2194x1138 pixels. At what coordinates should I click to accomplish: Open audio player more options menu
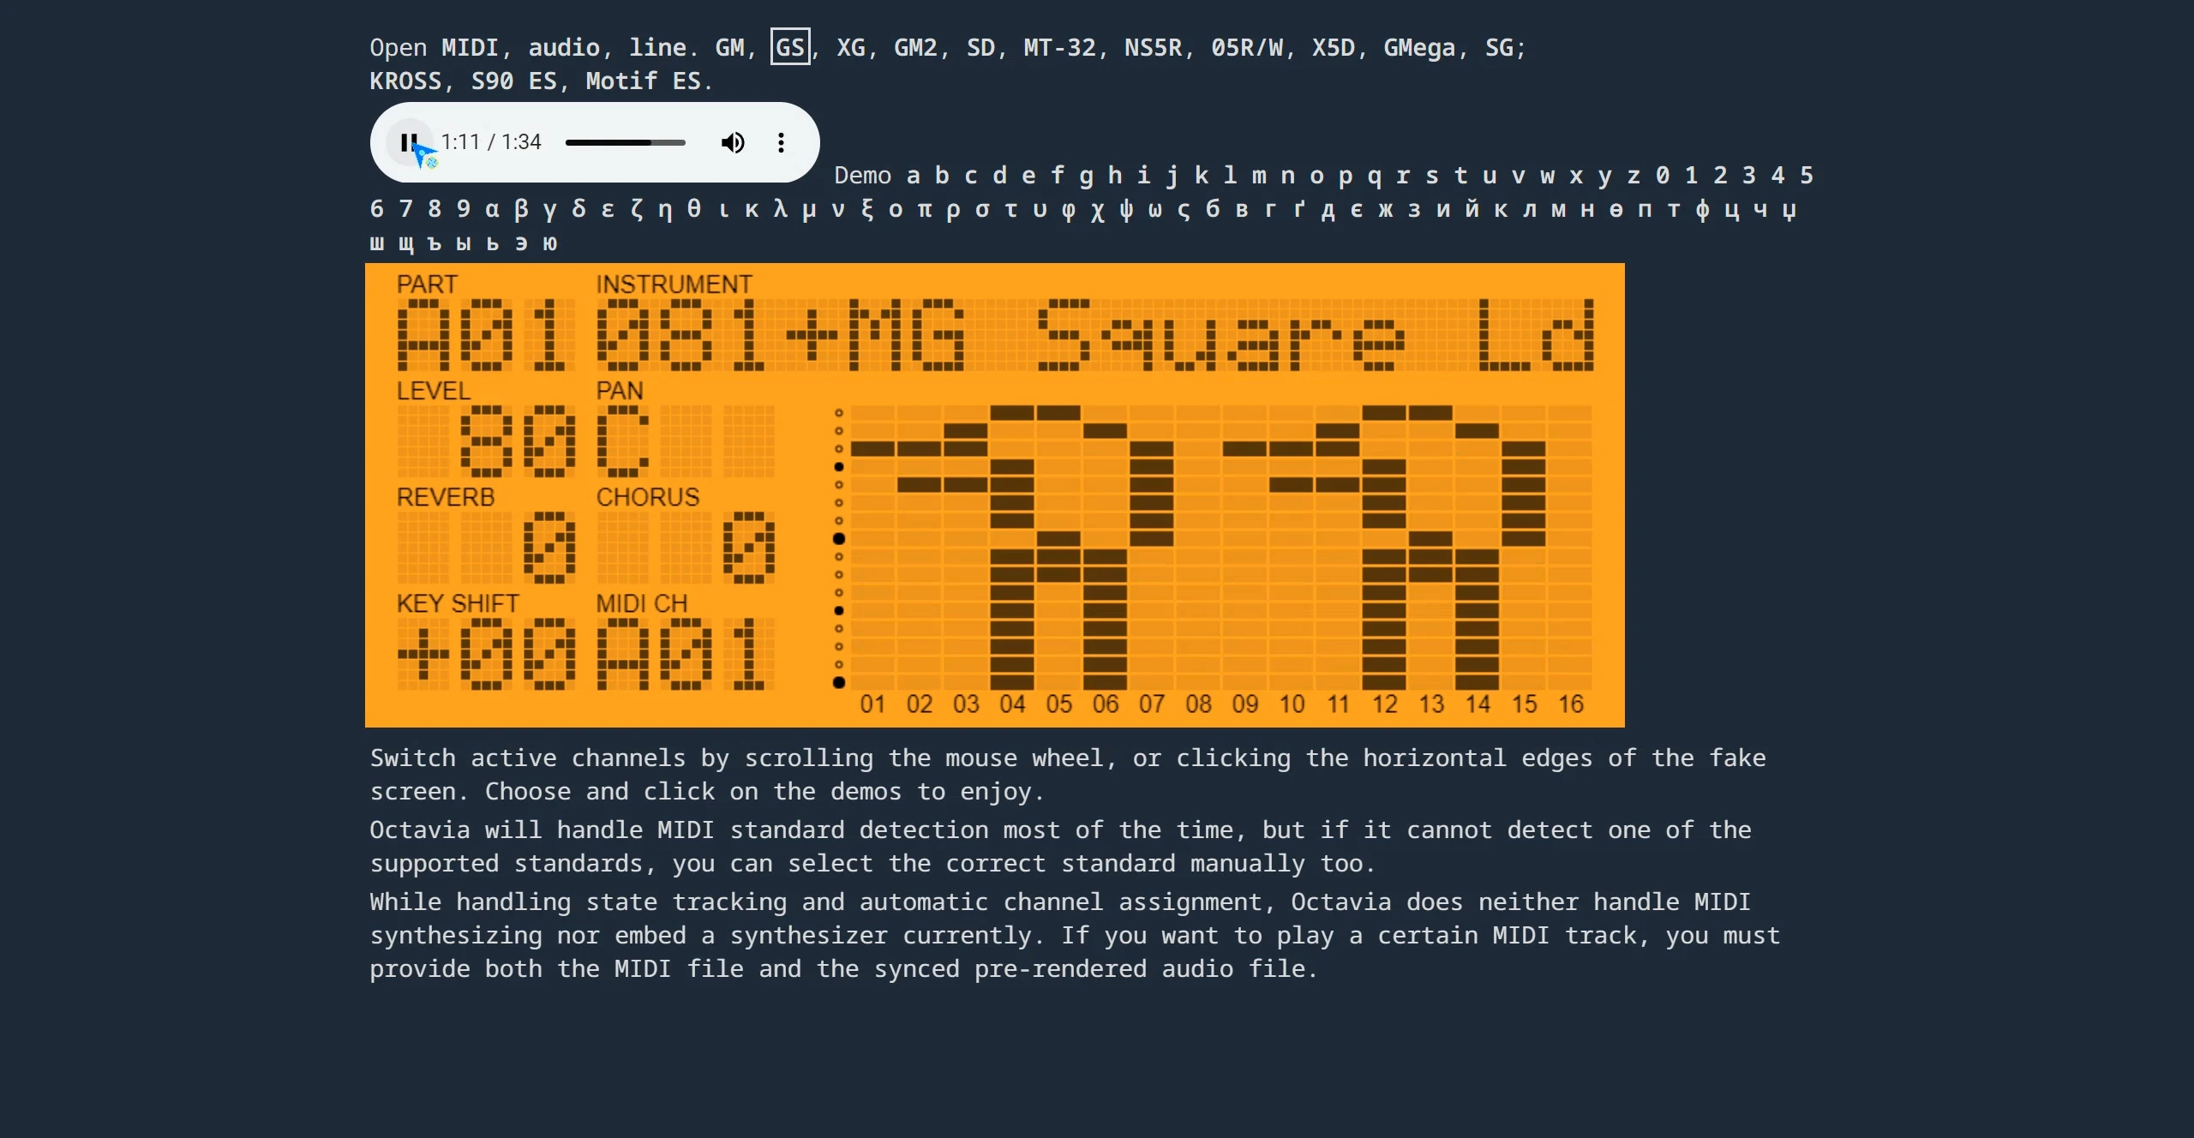(x=781, y=142)
